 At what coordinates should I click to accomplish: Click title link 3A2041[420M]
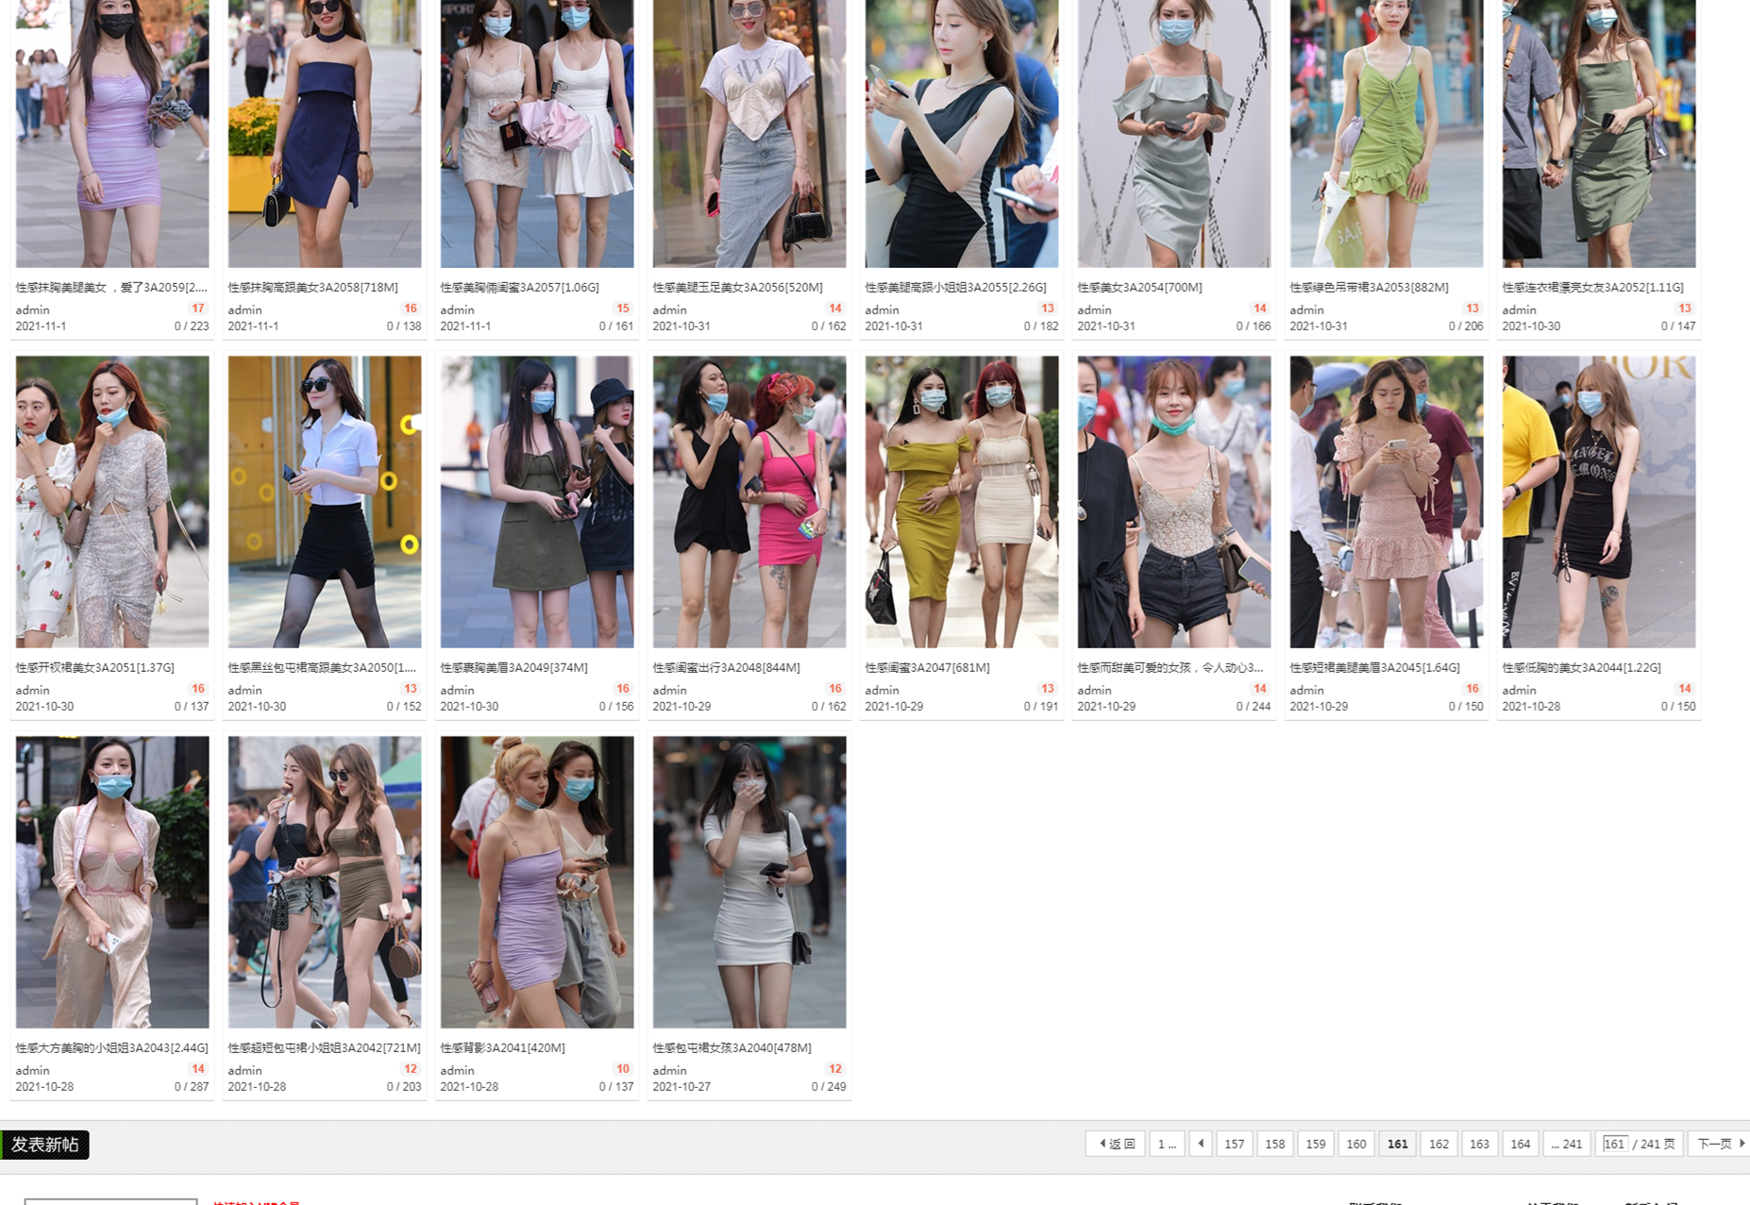503,1047
